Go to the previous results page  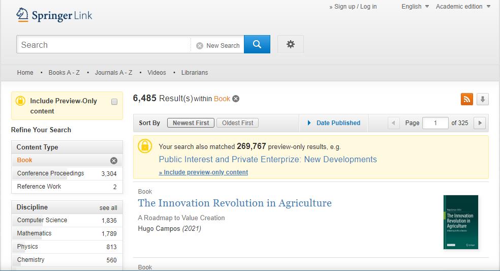[394, 123]
